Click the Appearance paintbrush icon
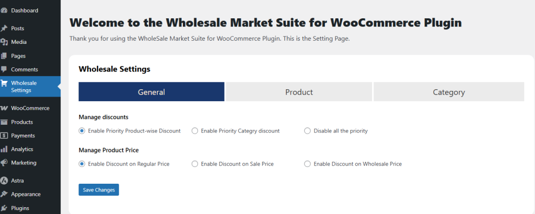 4,194
